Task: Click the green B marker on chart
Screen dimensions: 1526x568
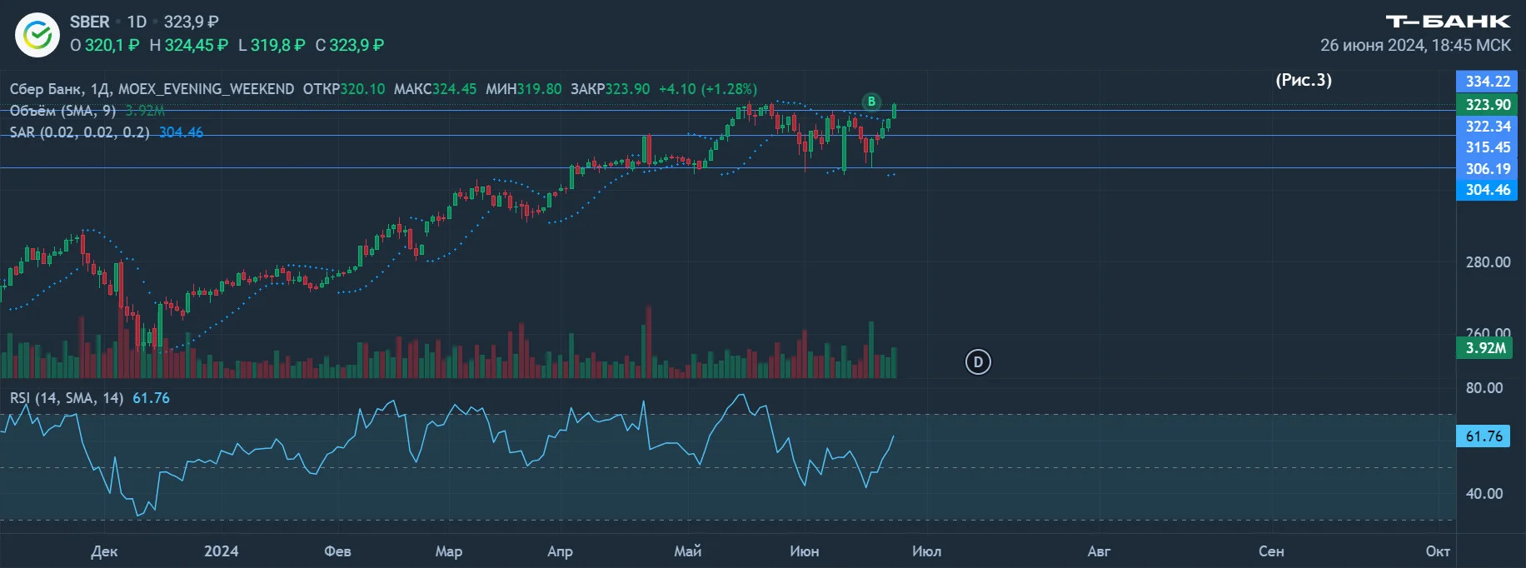Action: [871, 102]
